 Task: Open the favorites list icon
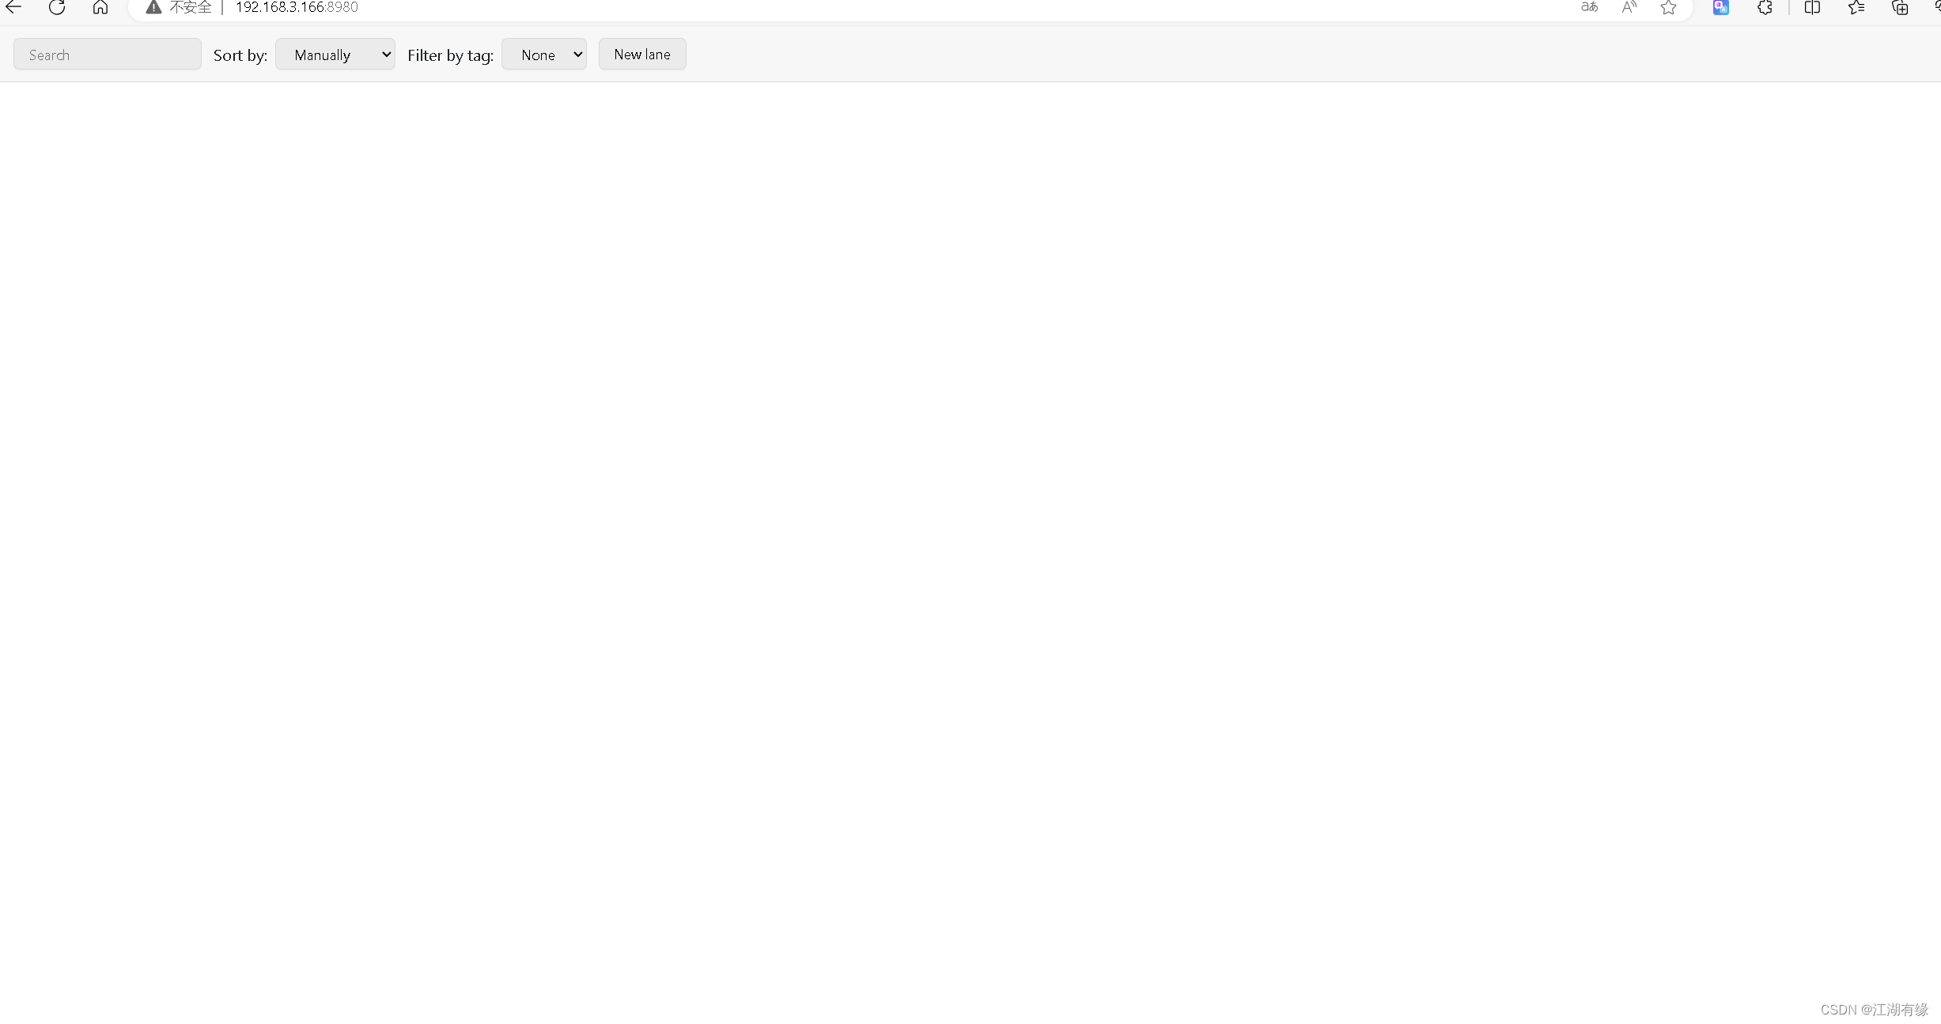(x=1856, y=7)
